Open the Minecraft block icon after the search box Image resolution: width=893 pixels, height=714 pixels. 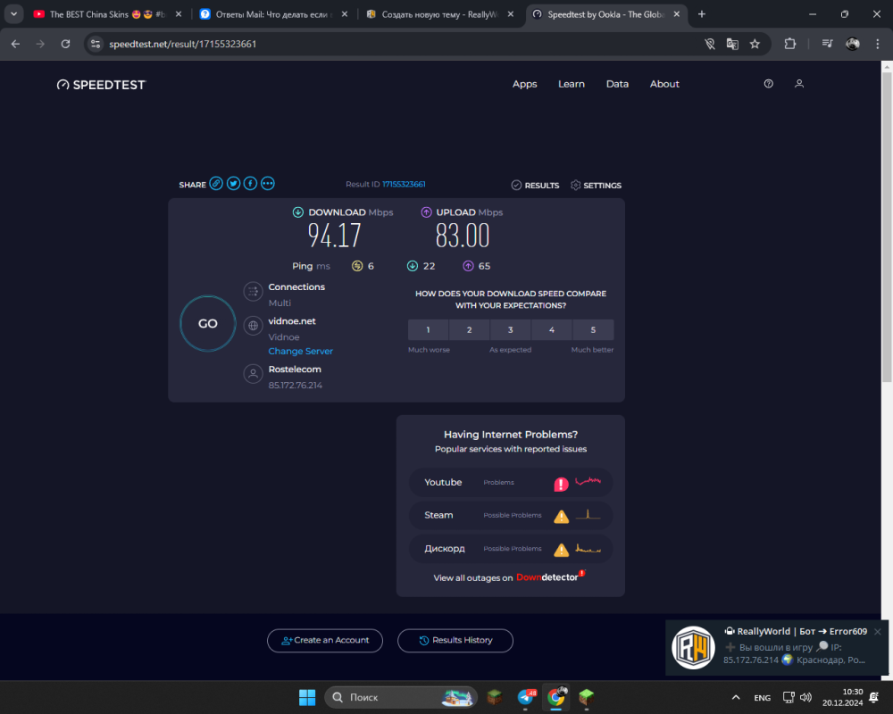click(x=495, y=697)
